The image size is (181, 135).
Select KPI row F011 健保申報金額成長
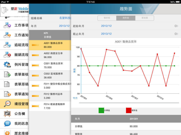pyautogui.click(x=50, y=86)
